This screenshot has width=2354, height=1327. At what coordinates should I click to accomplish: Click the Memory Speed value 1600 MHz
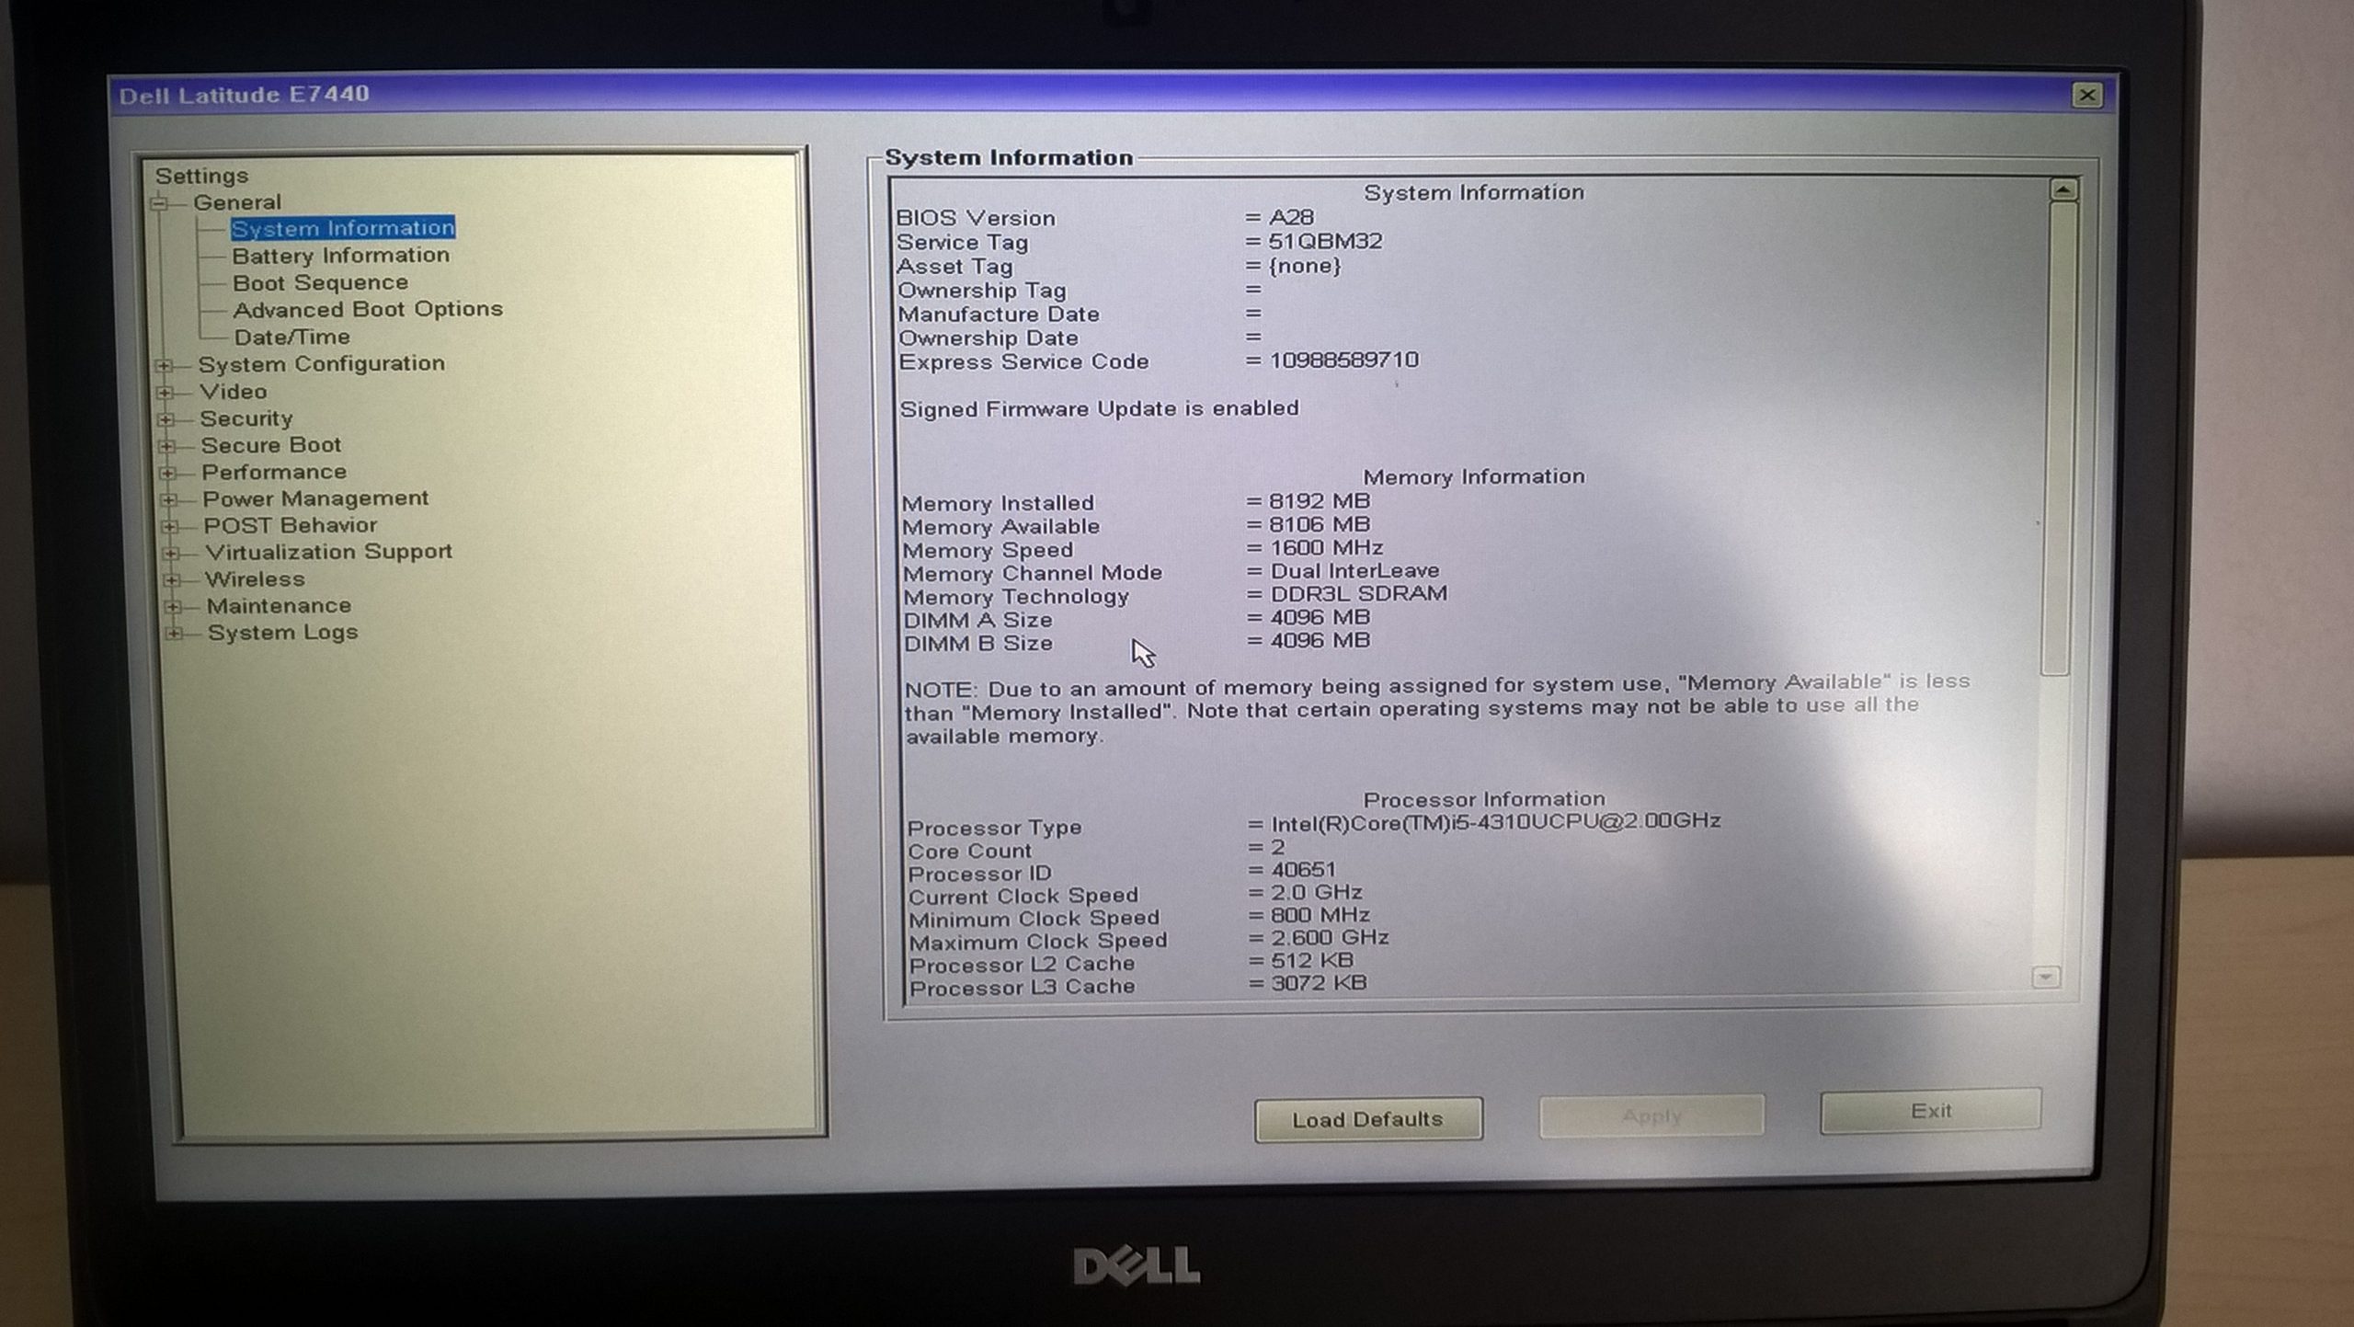(1327, 547)
